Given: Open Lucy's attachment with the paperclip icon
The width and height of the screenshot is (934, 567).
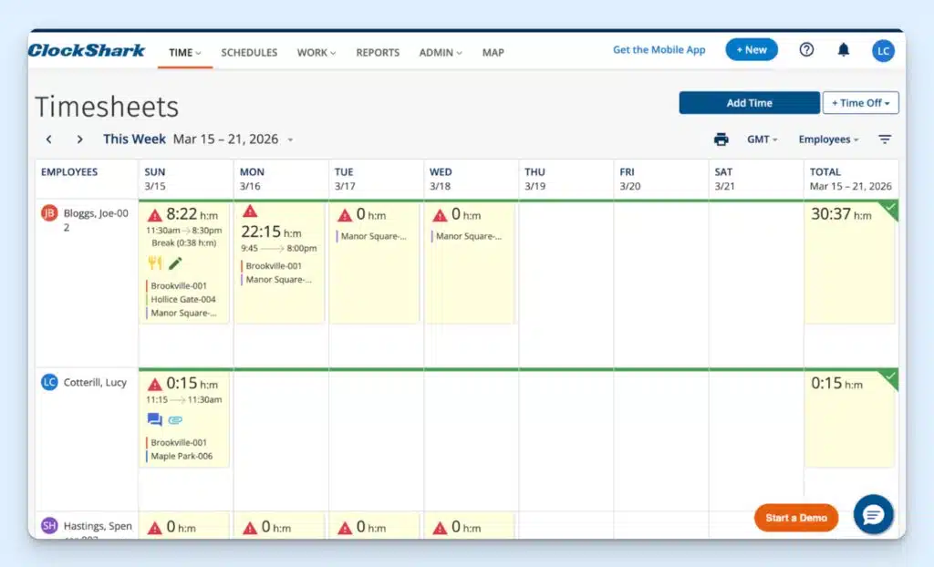Looking at the screenshot, I should tap(174, 419).
